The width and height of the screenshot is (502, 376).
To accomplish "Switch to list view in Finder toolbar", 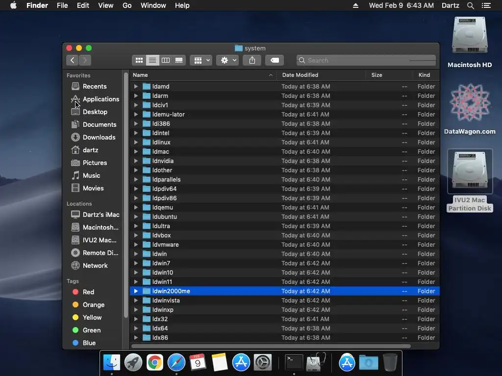I will coord(152,60).
